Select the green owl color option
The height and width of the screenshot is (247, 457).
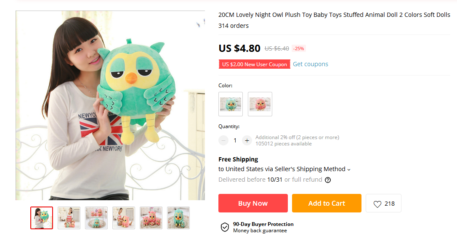click(x=231, y=104)
